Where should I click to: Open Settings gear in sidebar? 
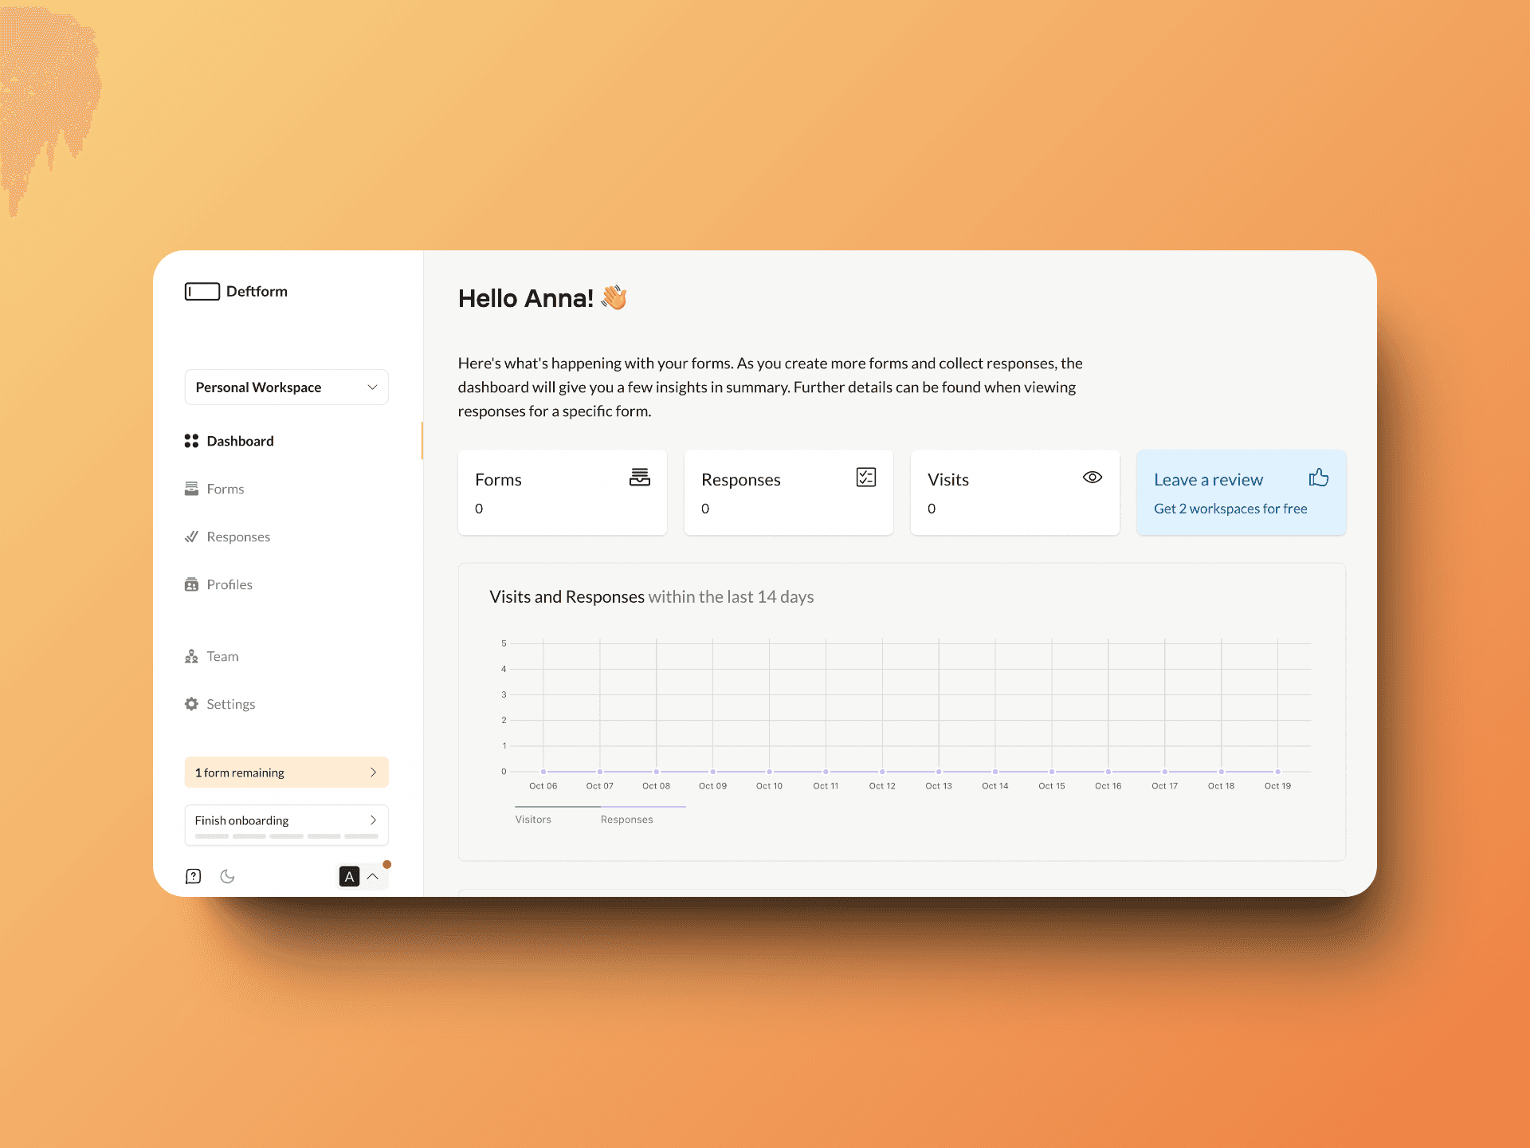(191, 704)
